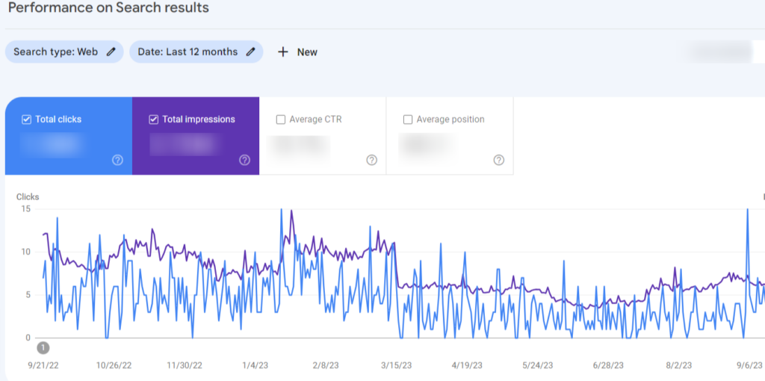Open help icon on Average CTR card
This screenshot has width=765, height=381.
pyautogui.click(x=372, y=160)
